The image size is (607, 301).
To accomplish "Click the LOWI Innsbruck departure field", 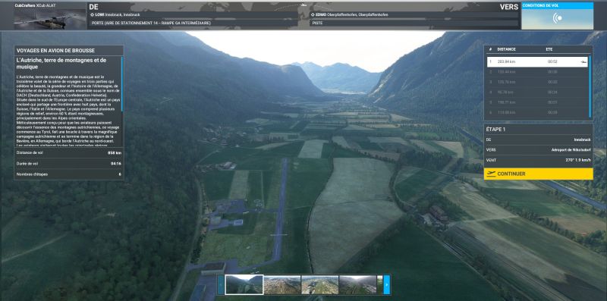I will (x=193, y=14).
